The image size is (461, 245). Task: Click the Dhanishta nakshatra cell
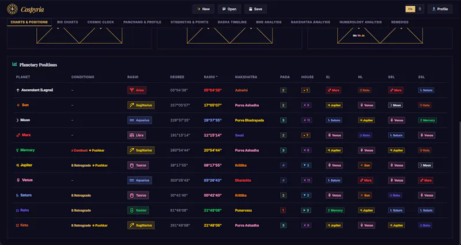pyautogui.click(x=243, y=181)
